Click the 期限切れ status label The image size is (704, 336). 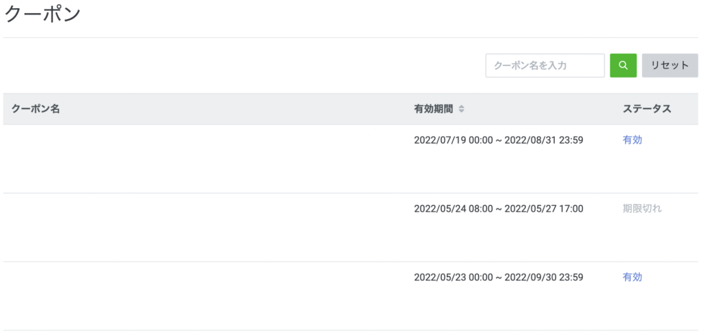click(x=642, y=209)
